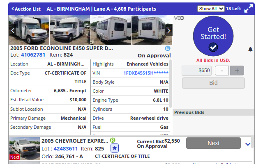263x164 pixels.
Task: Open the Chevrolet Express thumbnail image
Action: [25, 148]
